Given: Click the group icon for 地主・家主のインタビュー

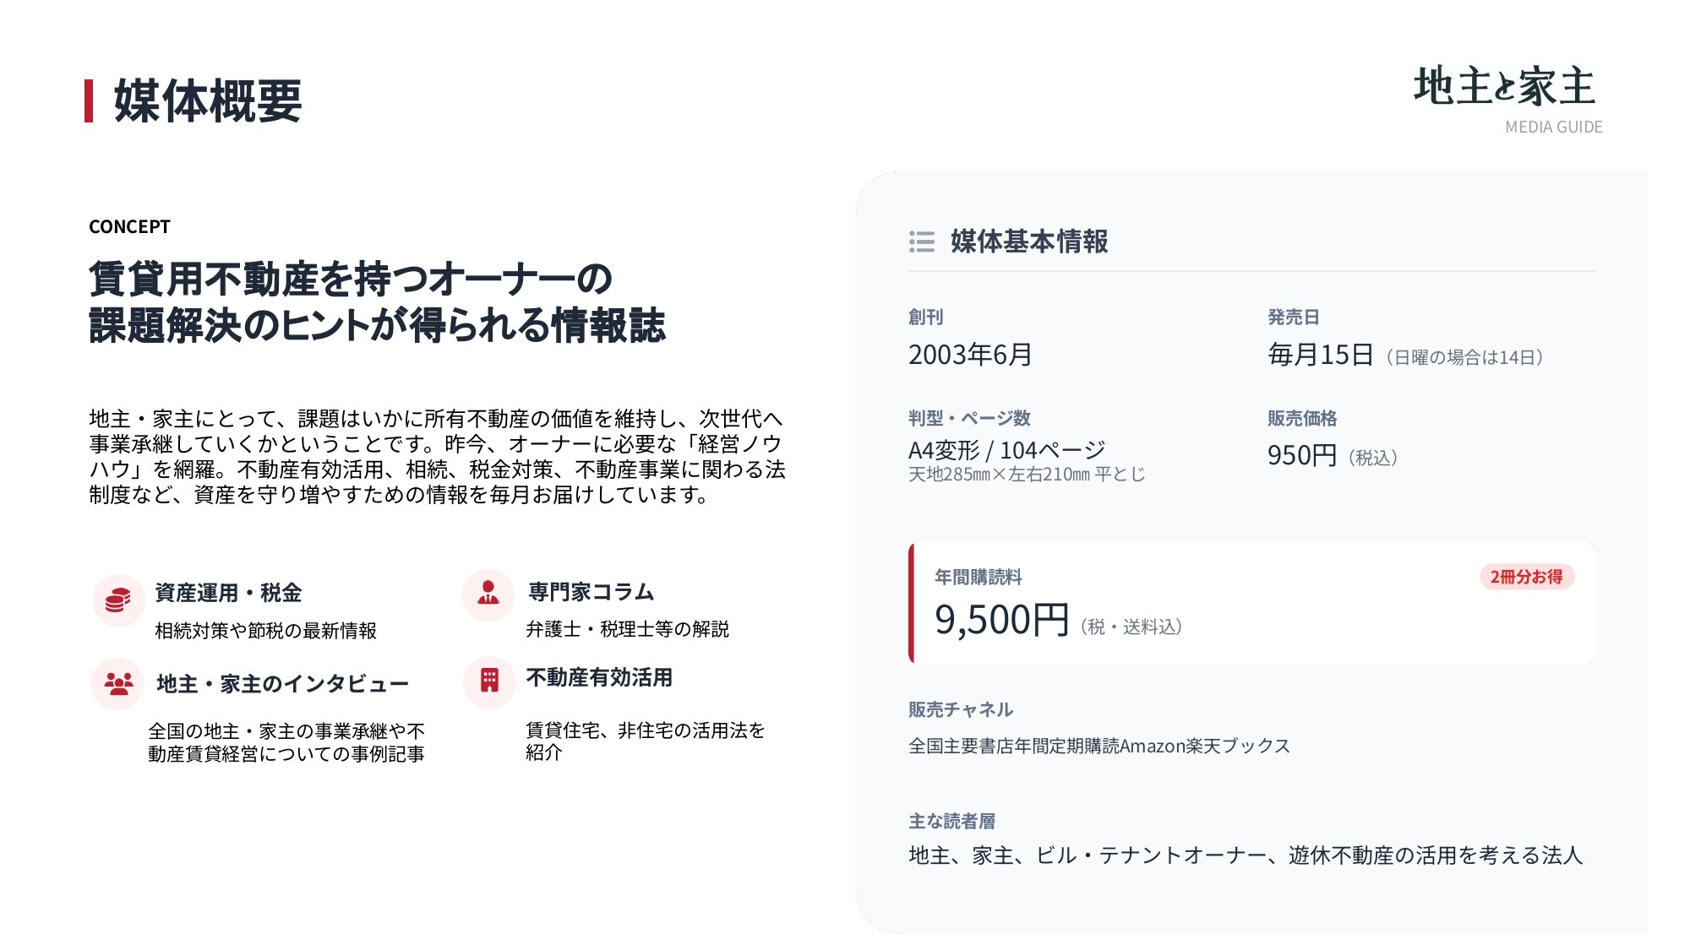Looking at the screenshot, I should (118, 683).
